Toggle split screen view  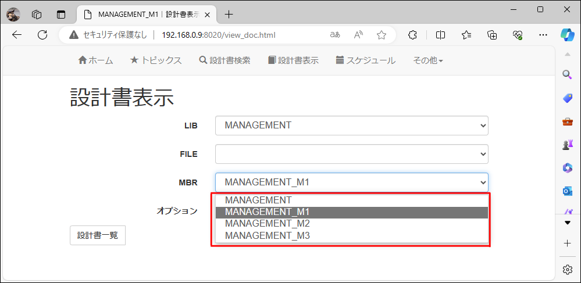pyautogui.click(x=440, y=35)
